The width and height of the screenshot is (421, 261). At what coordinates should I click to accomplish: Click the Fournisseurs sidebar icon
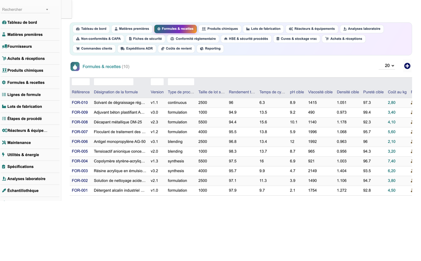click(5, 46)
